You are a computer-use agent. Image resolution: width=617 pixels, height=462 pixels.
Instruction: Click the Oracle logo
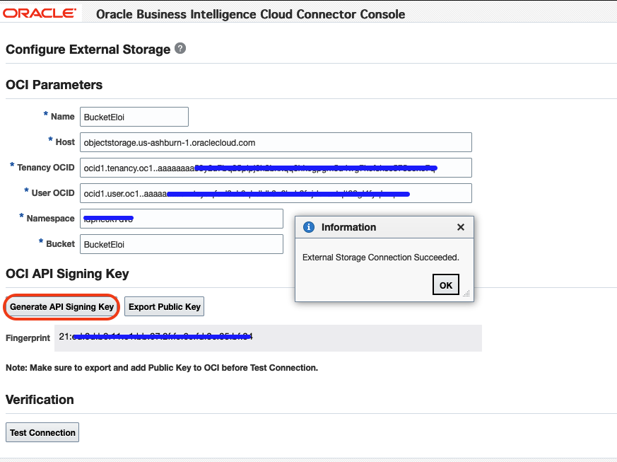(x=40, y=13)
